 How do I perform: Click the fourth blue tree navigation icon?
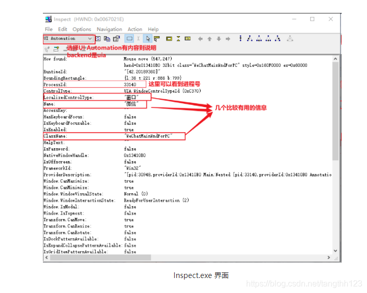click(268, 38)
